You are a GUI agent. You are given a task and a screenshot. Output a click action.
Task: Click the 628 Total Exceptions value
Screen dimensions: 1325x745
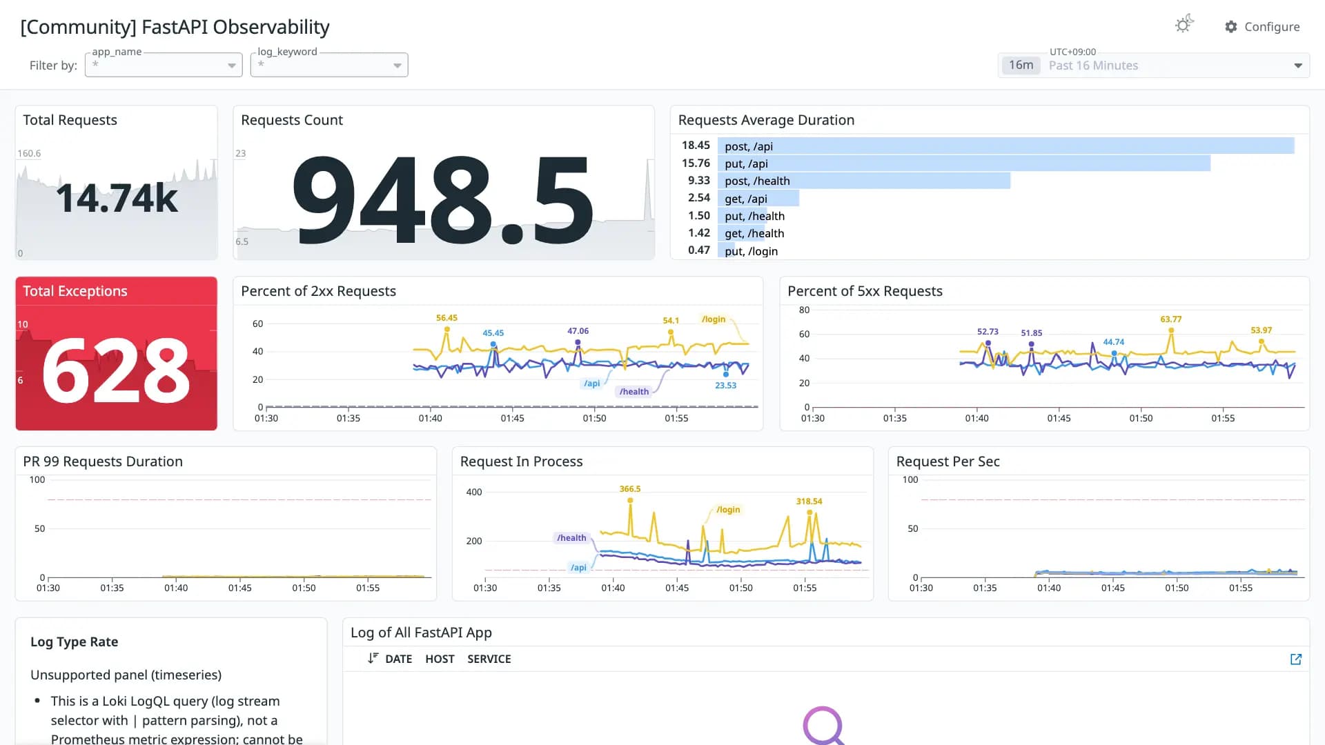click(116, 370)
